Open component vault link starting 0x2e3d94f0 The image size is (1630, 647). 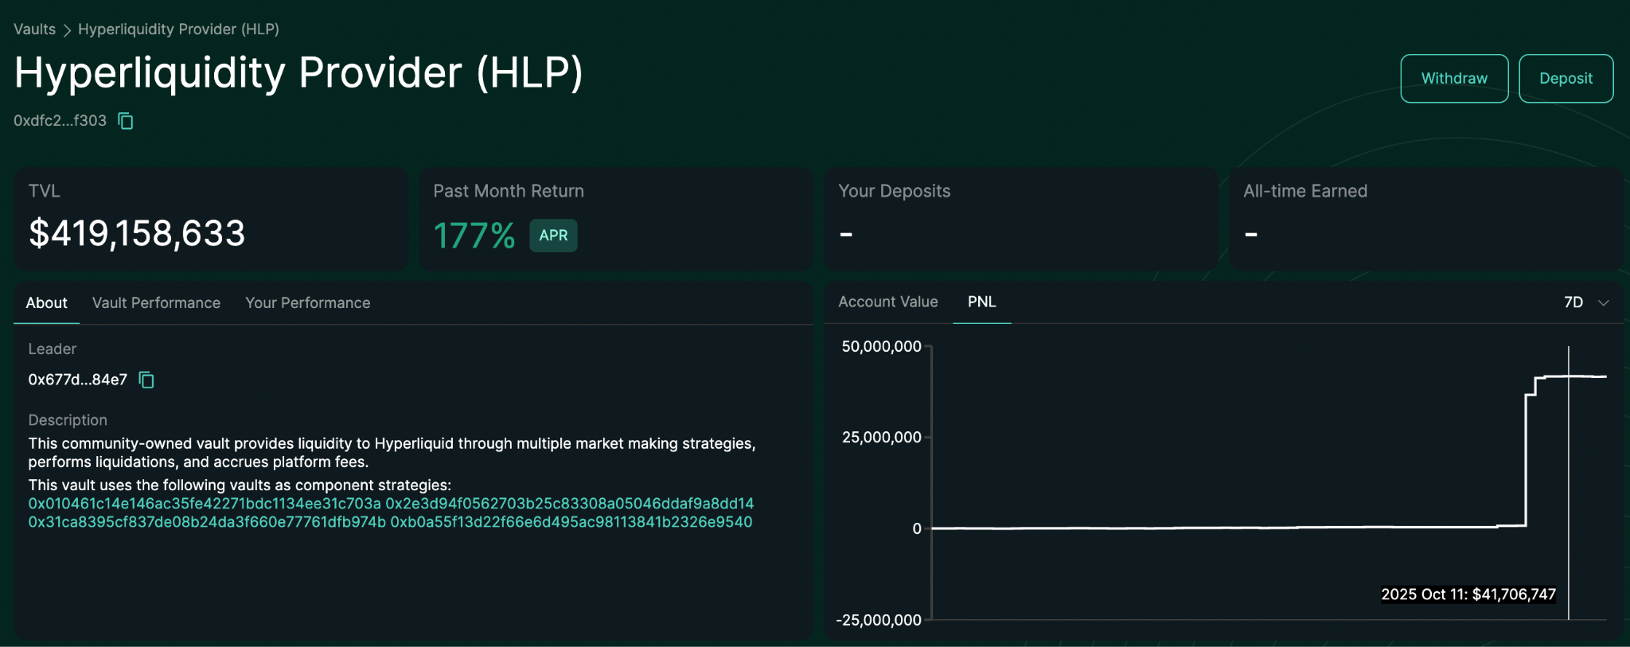pos(570,504)
